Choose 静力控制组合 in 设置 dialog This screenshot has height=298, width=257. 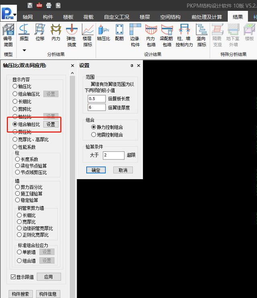(107, 127)
